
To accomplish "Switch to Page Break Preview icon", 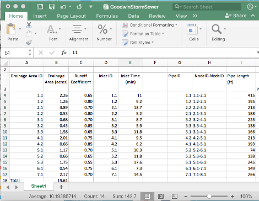I will pos(174,196).
